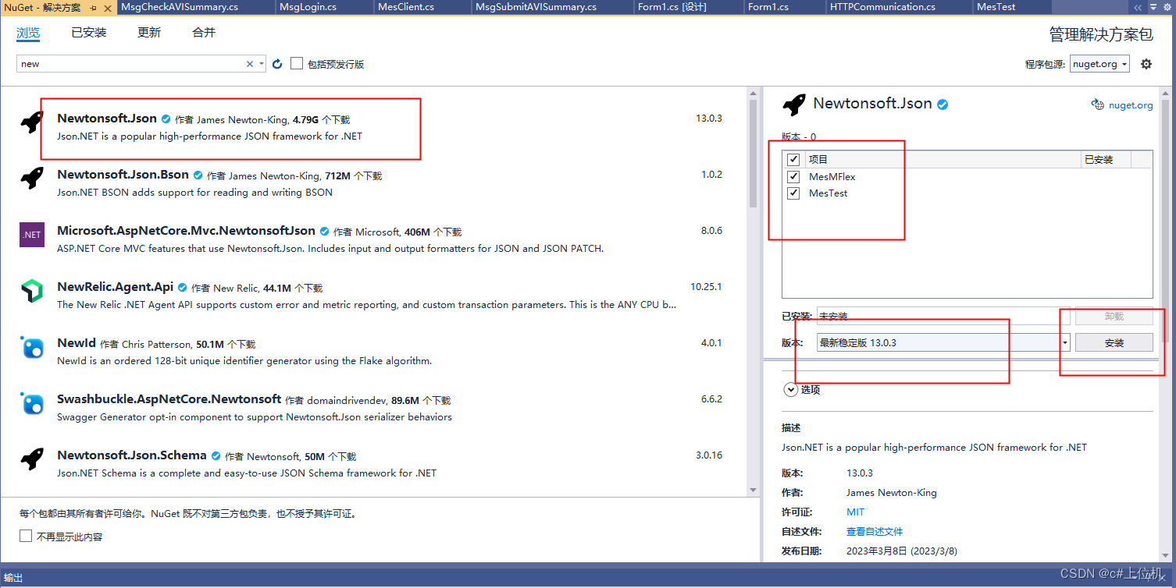Image resolution: width=1176 pixels, height=588 pixels.
Task: Open the package source dropdown nuget.org
Action: coord(1099,64)
